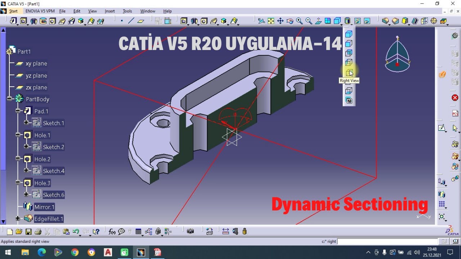Expand the Sketch.1 node
This screenshot has height=259, width=461.
tap(26, 123)
